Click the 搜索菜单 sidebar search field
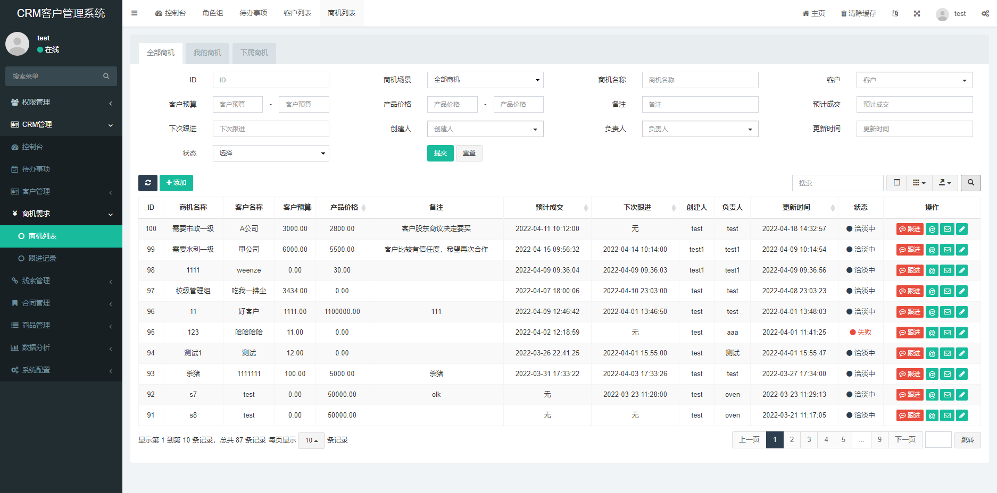The height and width of the screenshot is (493, 997). pyautogui.click(x=53, y=76)
